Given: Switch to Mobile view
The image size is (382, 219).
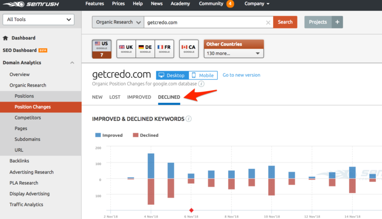Looking at the screenshot, I should [203, 75].
